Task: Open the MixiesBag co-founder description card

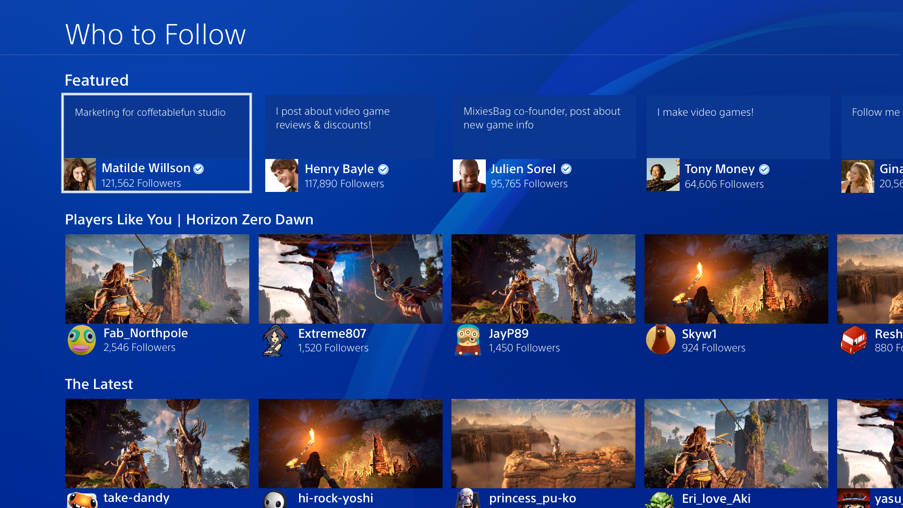Action: [544, 127]
